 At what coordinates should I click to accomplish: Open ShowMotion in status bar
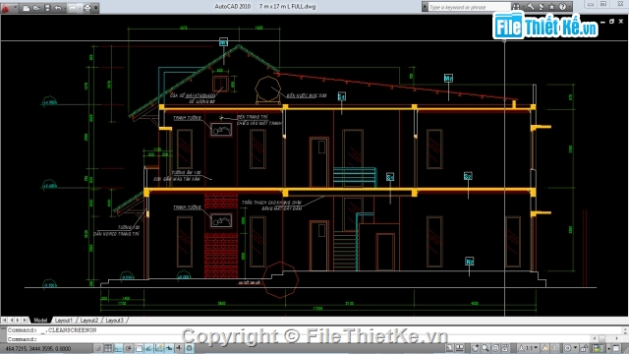505,348
